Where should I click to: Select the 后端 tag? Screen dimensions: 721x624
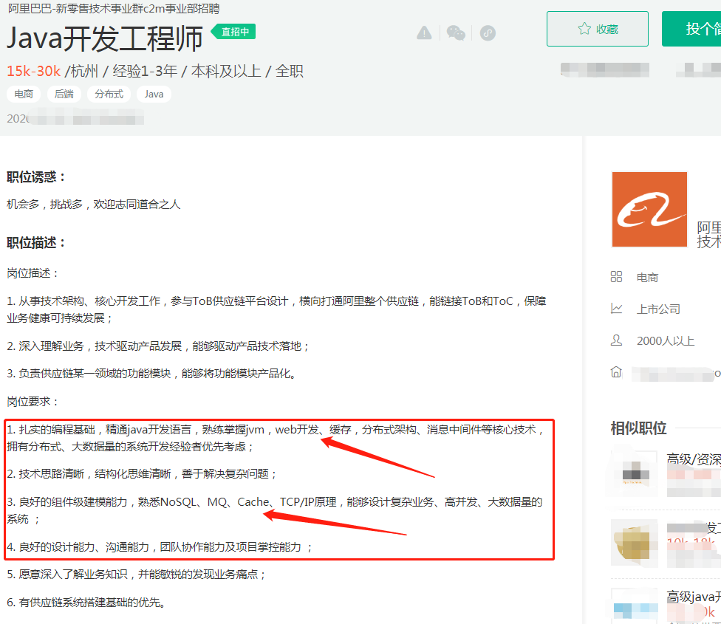64,94
